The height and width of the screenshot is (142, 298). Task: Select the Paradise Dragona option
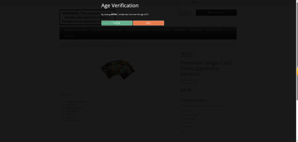coord(182,115)
